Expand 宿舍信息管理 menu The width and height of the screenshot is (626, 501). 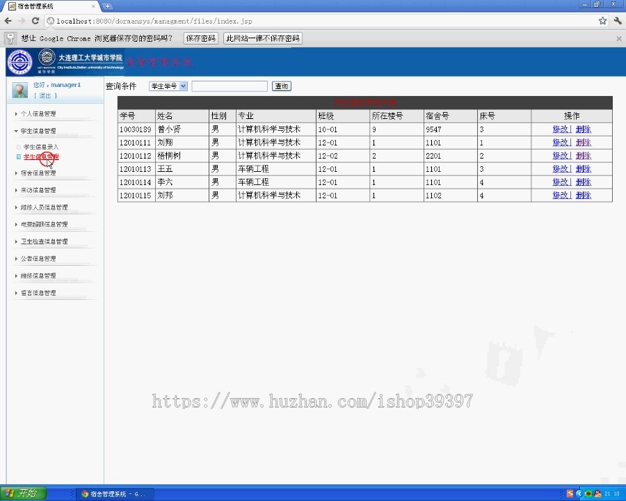click(x=38, y=173)
